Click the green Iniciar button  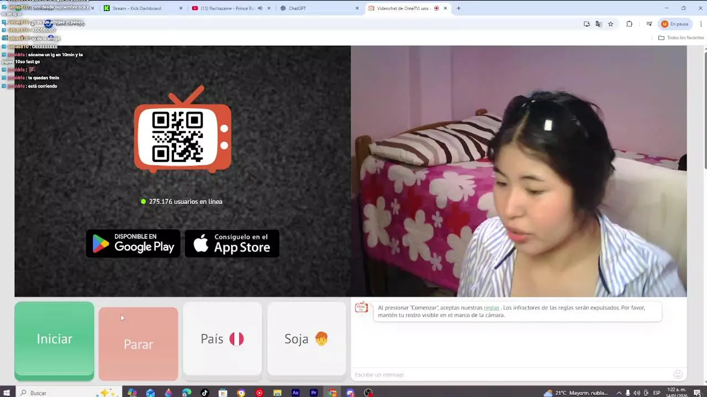point(54,341)
